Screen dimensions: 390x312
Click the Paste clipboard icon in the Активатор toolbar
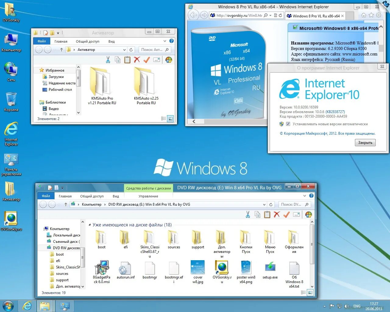point(127,60)
